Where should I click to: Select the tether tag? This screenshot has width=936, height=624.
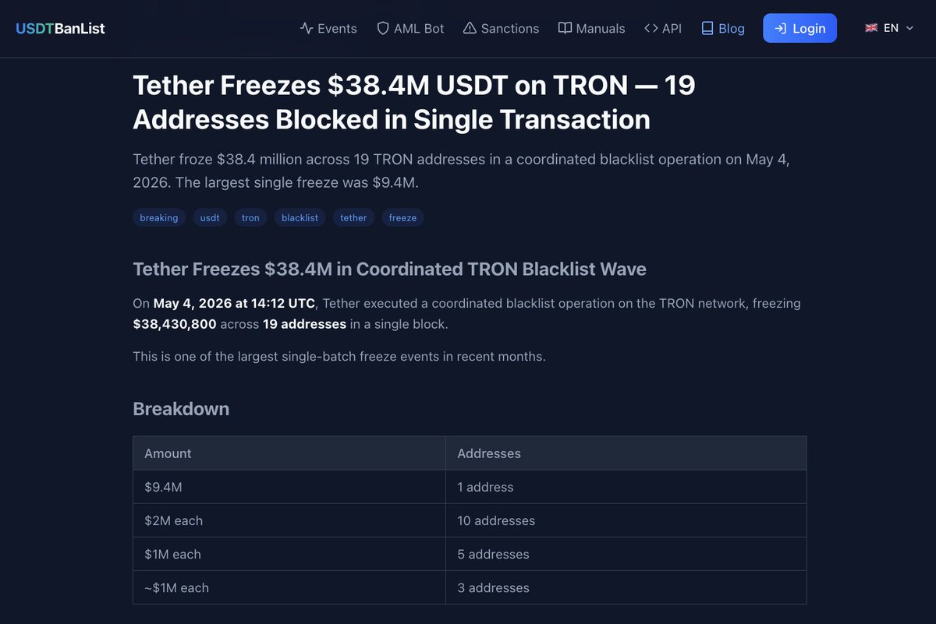[353, 218]
